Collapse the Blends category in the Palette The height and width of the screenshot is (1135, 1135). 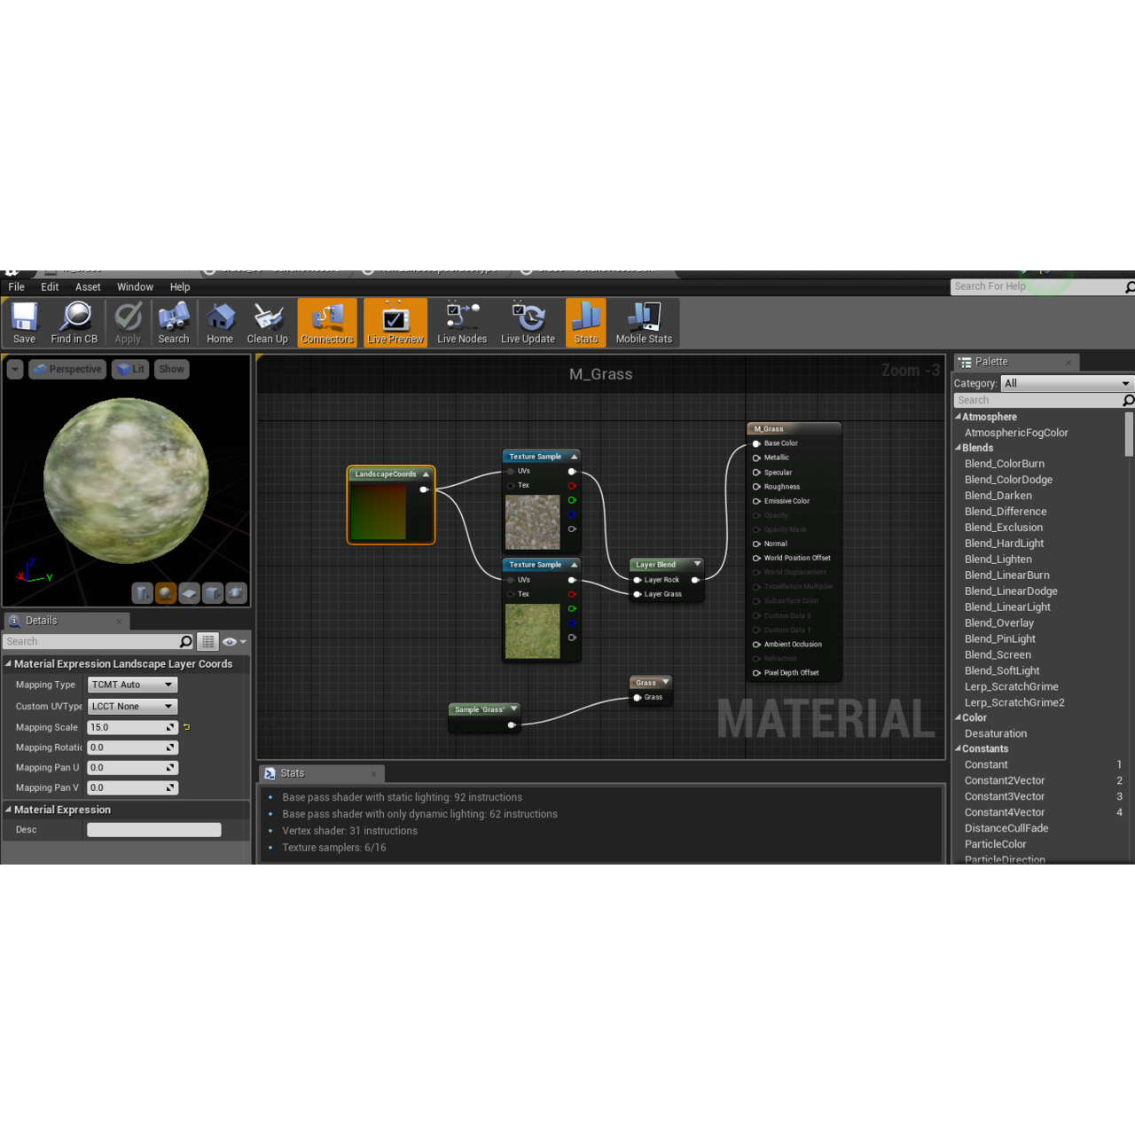pos(959,448)
